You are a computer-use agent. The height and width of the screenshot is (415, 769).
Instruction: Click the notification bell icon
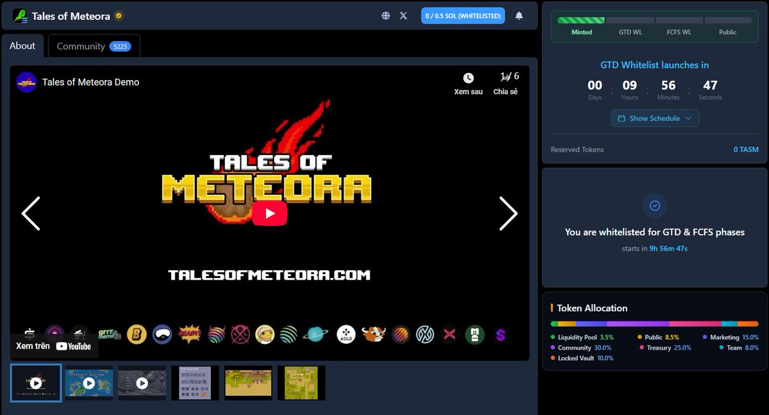click(x=519, y=16)
